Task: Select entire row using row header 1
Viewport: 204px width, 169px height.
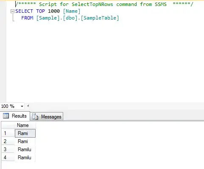Action: pos(8,133)
